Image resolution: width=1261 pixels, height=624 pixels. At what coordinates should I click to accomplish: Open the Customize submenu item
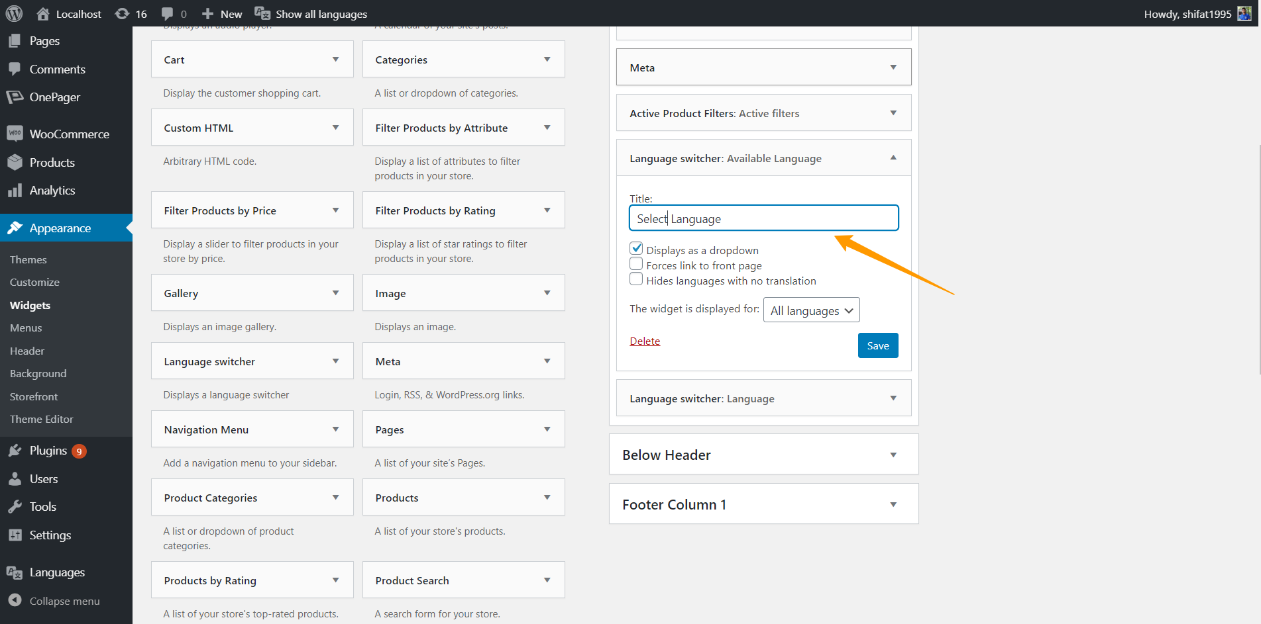point(34,282)
